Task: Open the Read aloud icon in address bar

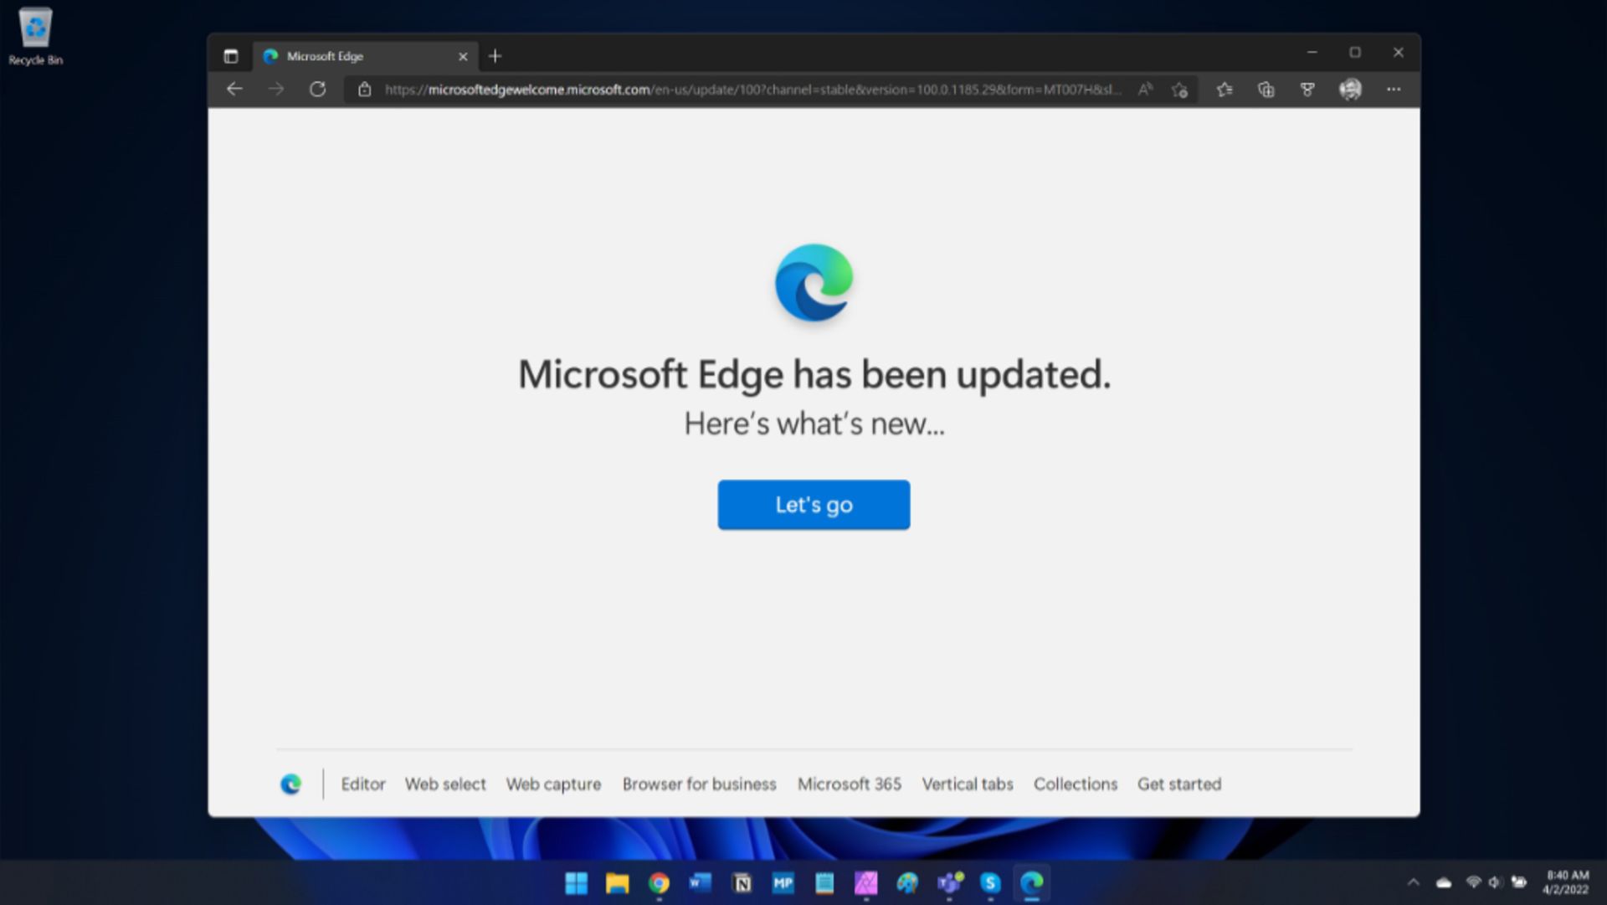Action: 1145,89
